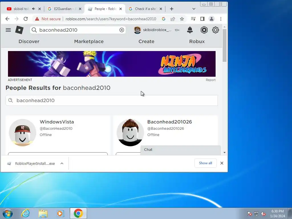The width and height of the screenshot is (292, 219).
Task: Open Action Center flag icon
Action: (249, 214)
